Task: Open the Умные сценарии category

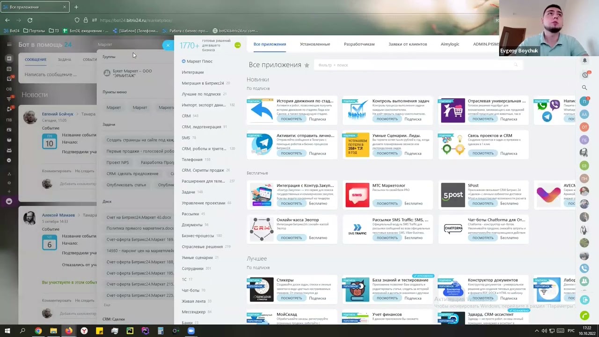Action: pyautogui.click(x=197, y=257)
